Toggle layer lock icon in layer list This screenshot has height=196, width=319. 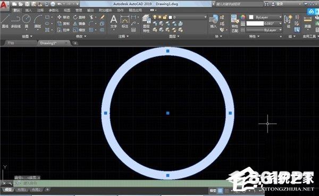(165, 18)
